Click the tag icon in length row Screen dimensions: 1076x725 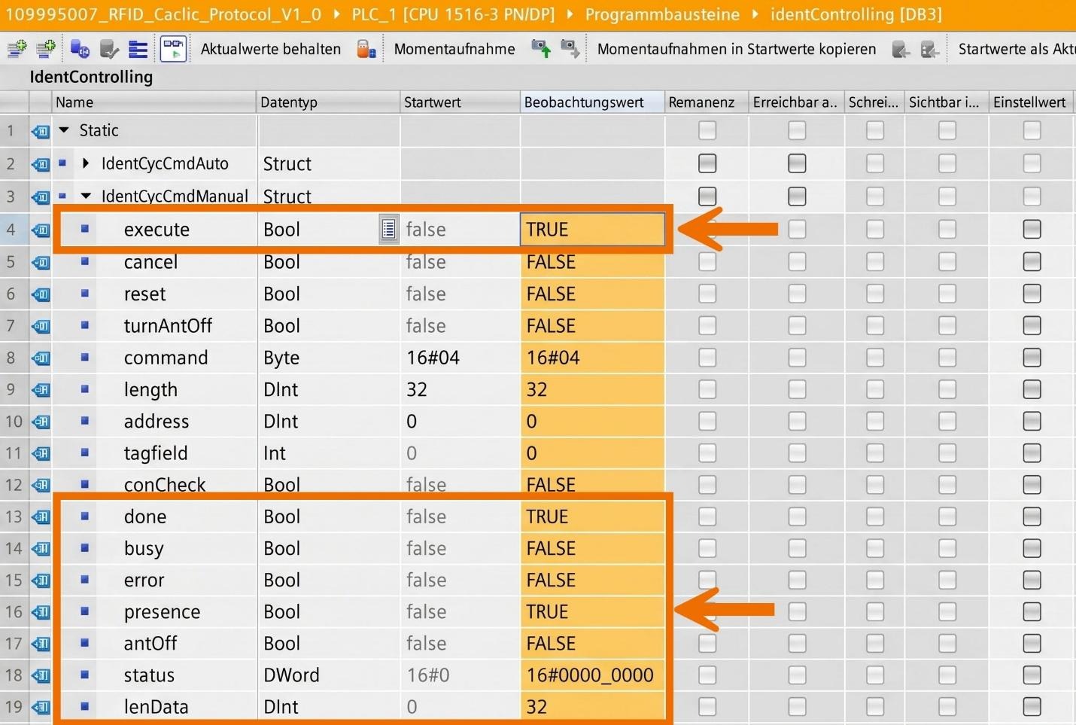41,389
